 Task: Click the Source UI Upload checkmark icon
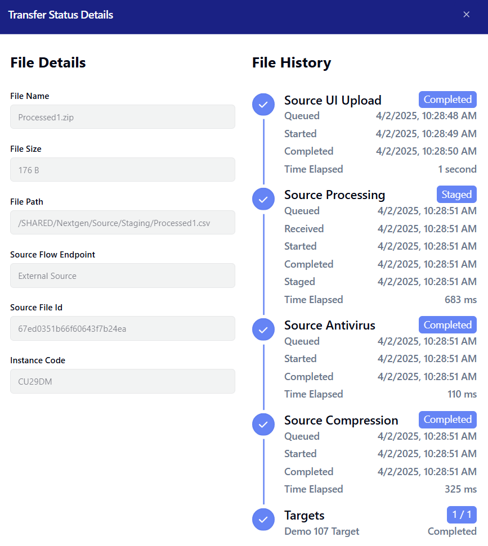(263, 104)
